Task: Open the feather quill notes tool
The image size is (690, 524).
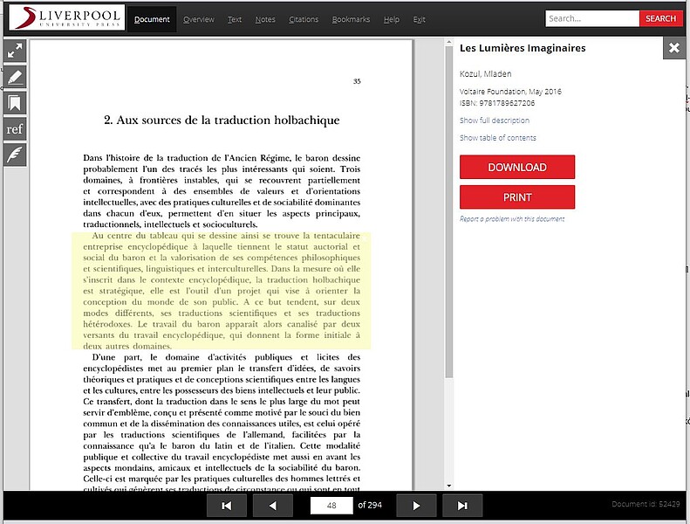Action: tap(15, 155)
